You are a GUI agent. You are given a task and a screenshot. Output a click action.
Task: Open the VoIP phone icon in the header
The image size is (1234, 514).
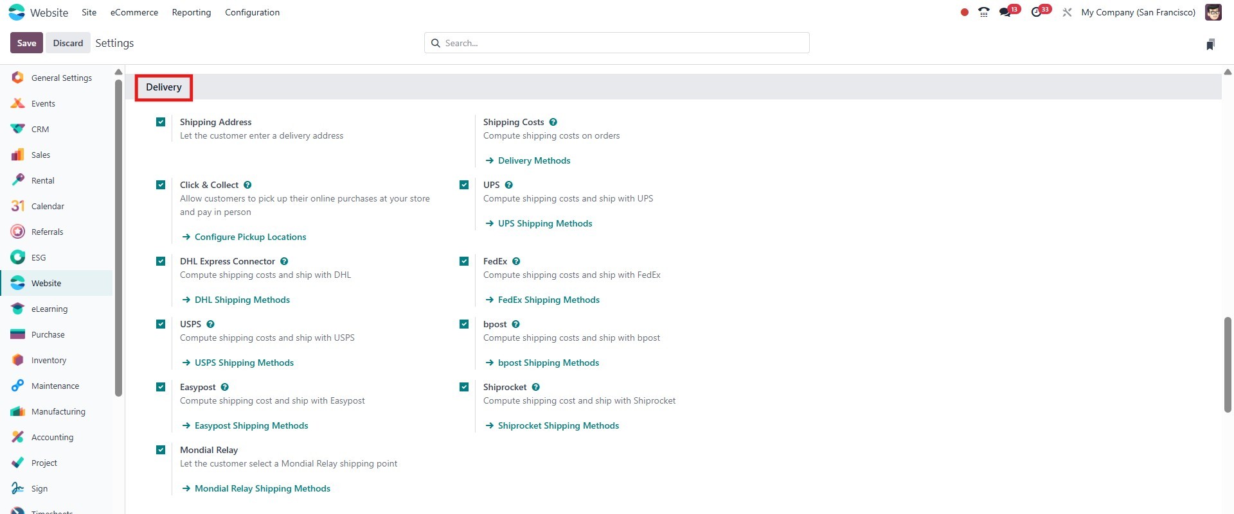click(x=983, y=12)
